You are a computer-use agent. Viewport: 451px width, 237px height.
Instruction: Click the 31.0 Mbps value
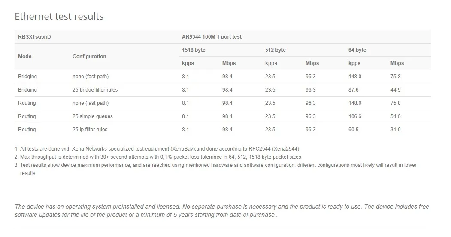click(x=395, y=130)
